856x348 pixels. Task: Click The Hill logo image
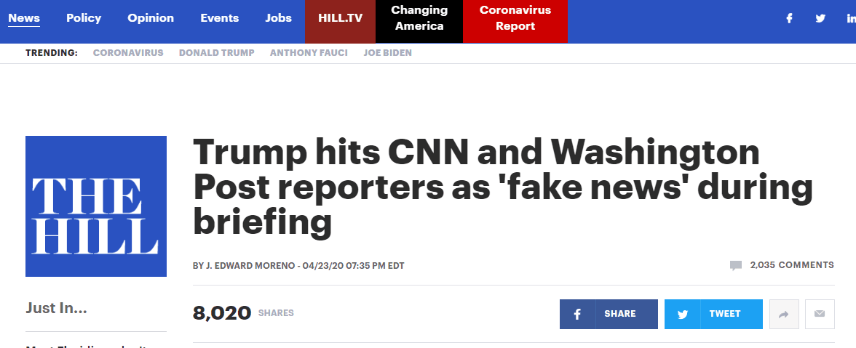tap(96, 206)
